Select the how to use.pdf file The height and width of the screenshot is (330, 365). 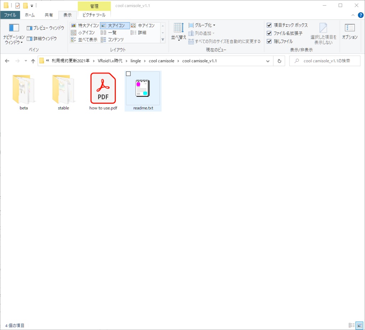click(103, 92)
